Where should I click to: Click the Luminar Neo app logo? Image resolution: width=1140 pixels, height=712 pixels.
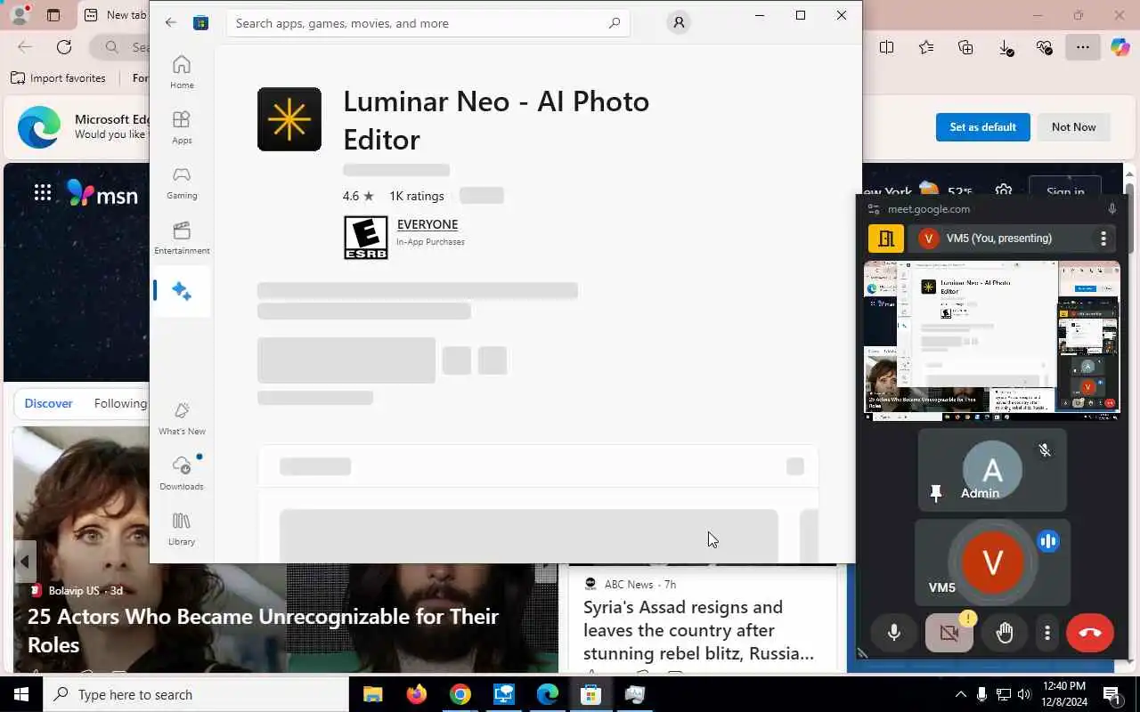pyautogui.click(x=289, y=119)
